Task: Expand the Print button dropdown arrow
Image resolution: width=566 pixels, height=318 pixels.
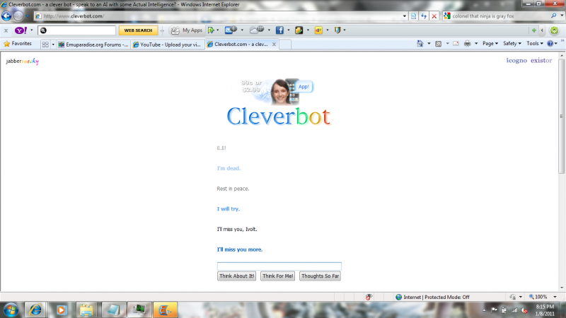Action: (476, 44)
